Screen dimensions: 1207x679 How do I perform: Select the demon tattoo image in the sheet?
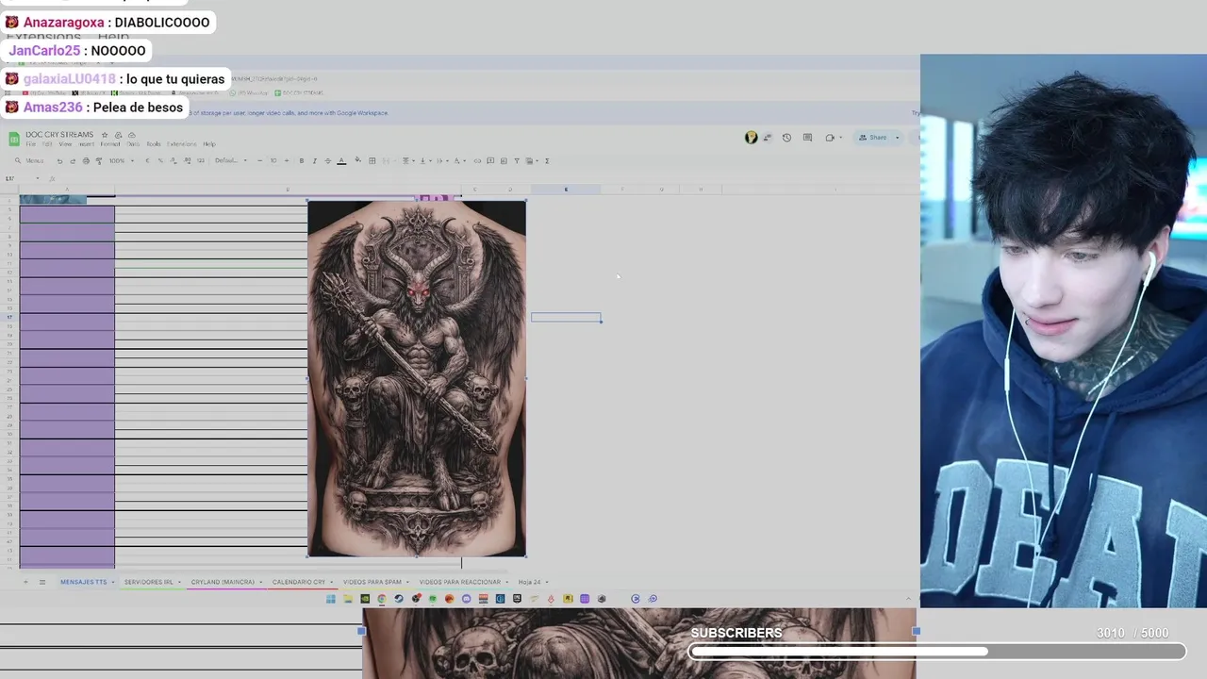point(417,378)
